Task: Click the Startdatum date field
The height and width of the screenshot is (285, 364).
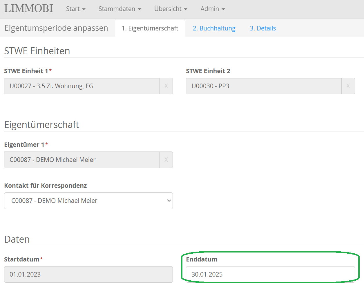Action: click(88, 275)
